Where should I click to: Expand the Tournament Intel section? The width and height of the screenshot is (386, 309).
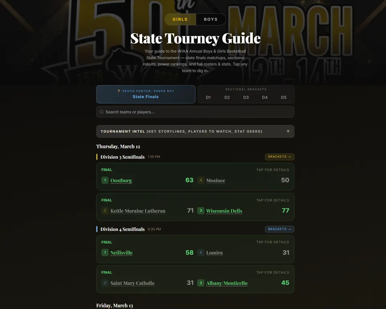pyautogui.click(x=195, y=131)
